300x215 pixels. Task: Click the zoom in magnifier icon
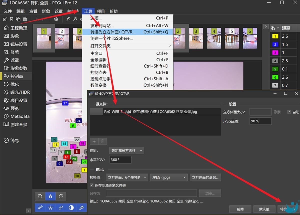pyautogui.click(x=68, y=19)
